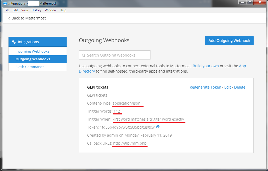The image size is (268, 171).
Task: Open the Edit menu
Action: (x=15, y=10)
